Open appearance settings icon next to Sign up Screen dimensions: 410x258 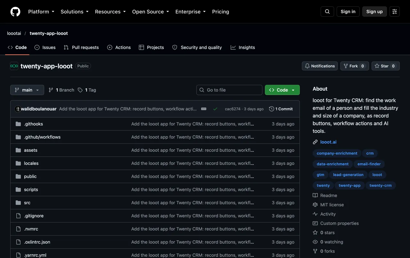tap(395, 12)
